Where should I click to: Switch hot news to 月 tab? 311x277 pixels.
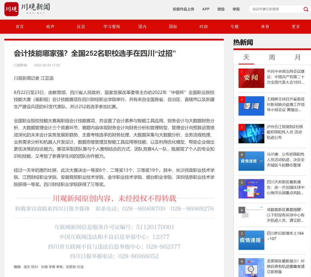[x=298, y=57]
